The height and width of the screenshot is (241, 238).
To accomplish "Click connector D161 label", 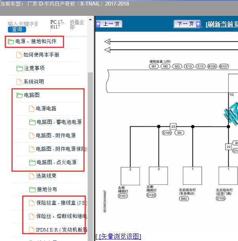I will [123, 196].
